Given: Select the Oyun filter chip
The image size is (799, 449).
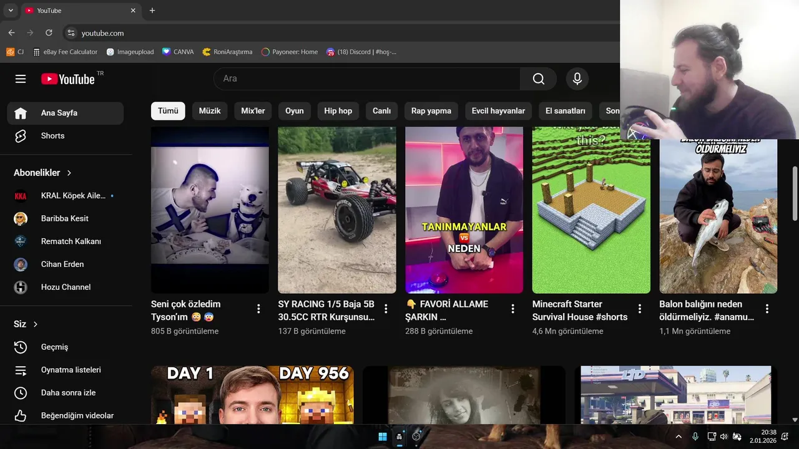Looking at the screenshot, I should coord(295,111).
